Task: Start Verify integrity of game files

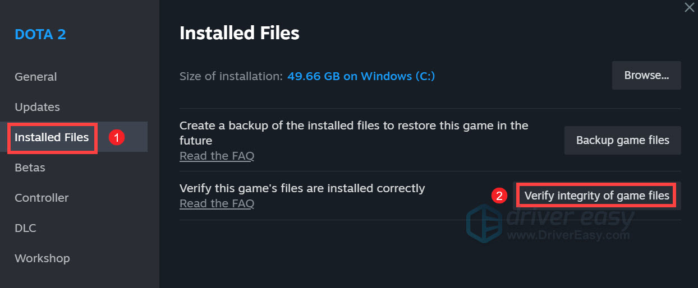Action: 597,196
